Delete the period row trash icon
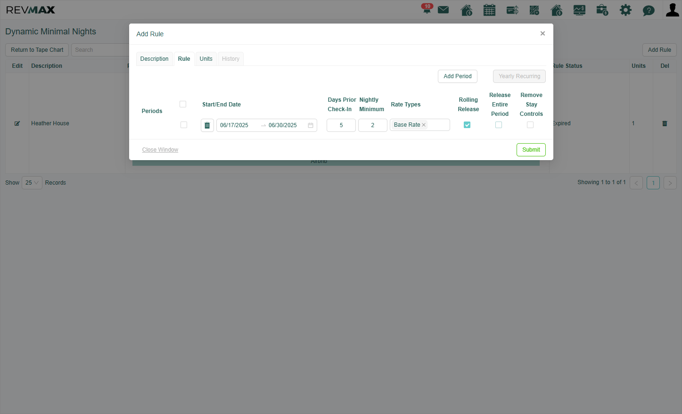This screenshot has height=414, width=682. 207,125
